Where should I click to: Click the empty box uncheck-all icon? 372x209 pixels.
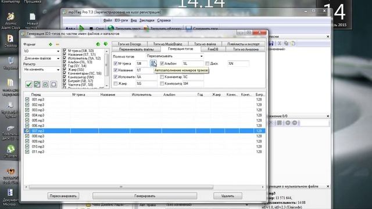pyautogui.click(x=53, y=84)
